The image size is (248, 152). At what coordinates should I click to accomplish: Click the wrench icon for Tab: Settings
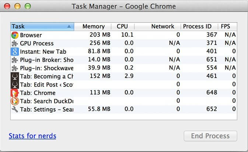point(15,109)
